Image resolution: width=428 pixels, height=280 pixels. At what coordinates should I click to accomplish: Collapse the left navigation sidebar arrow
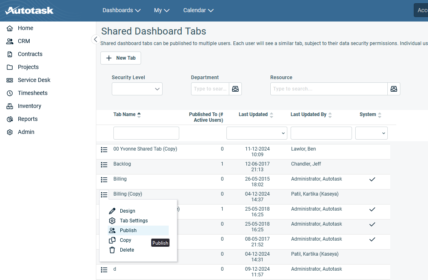(x=95, y=39)
